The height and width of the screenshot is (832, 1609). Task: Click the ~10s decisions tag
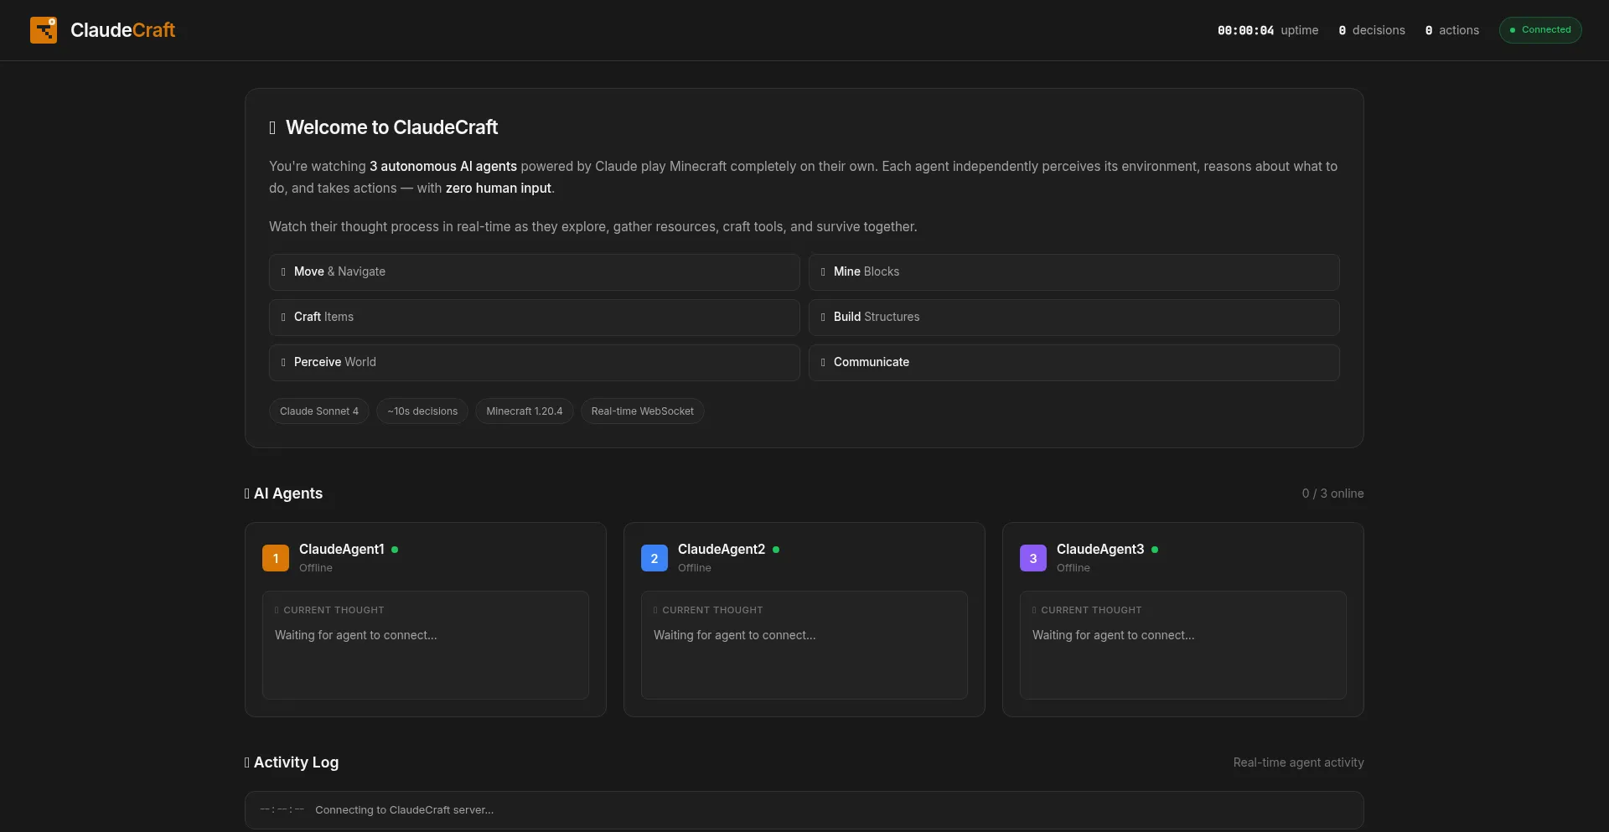click(x=422, y=411)
